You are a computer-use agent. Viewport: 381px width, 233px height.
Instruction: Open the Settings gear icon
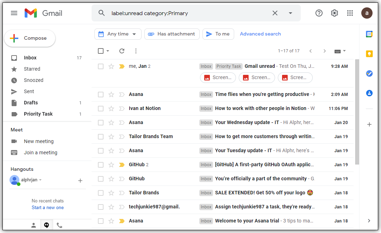[x=335, y=13]
